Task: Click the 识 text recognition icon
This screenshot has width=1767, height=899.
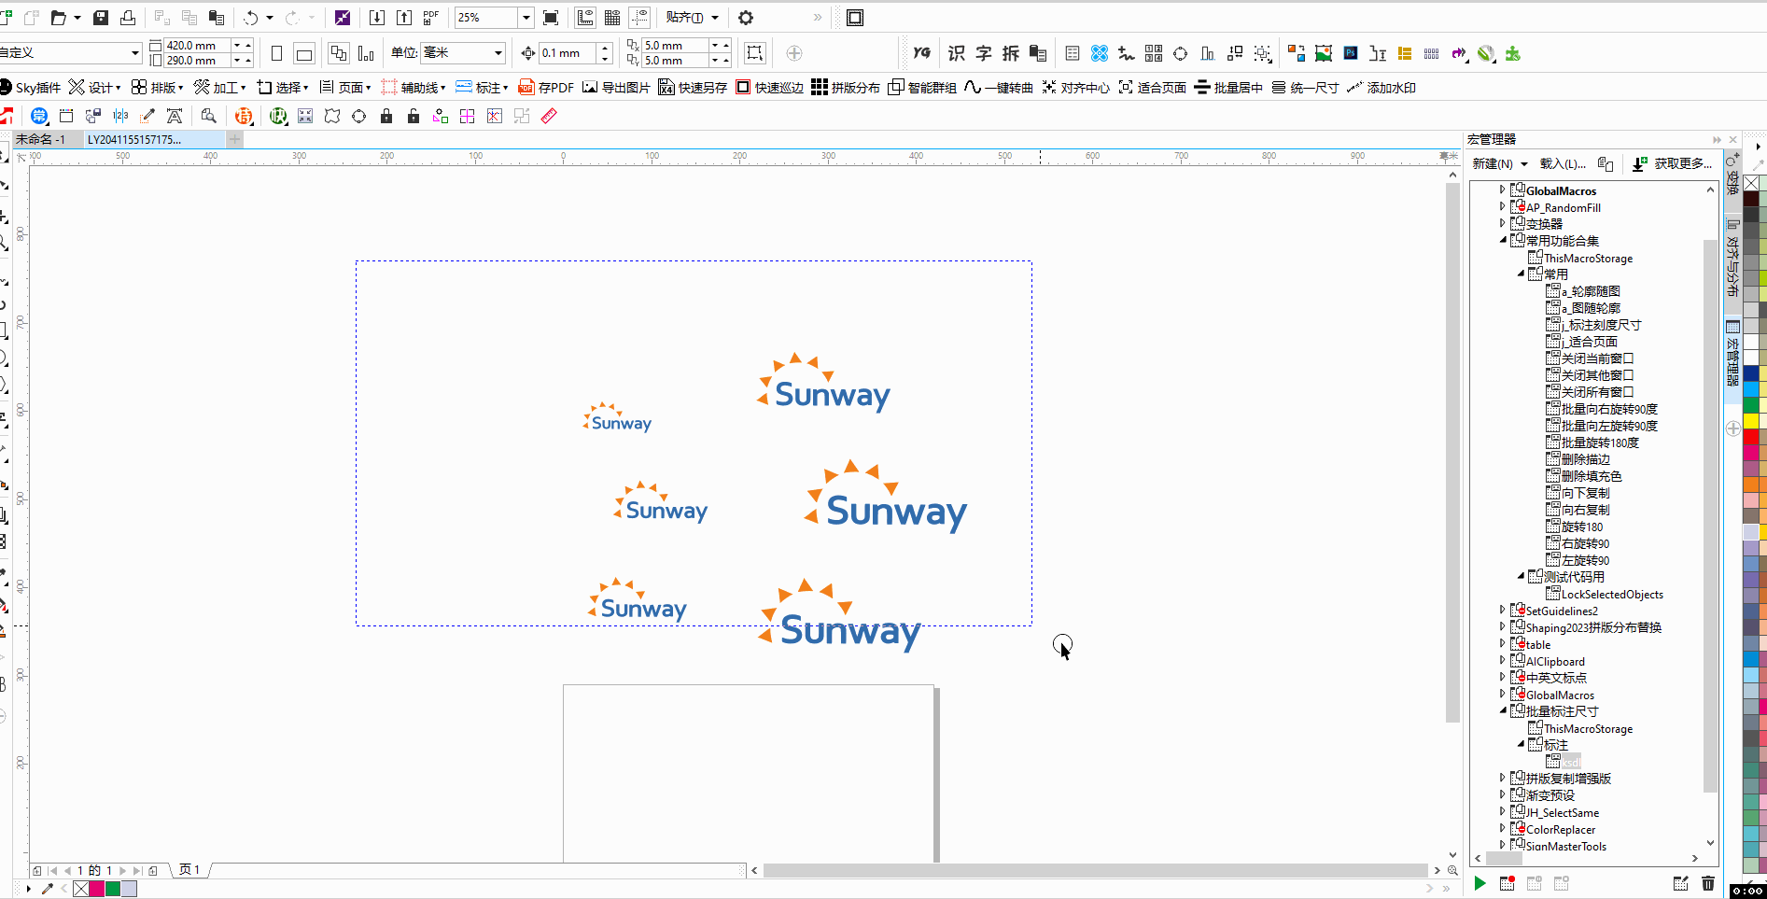Action: coord(957,53)
